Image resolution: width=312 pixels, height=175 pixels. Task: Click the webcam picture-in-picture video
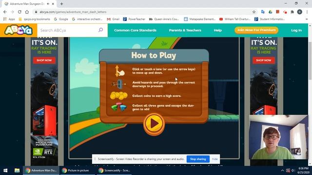click(278, 137)
